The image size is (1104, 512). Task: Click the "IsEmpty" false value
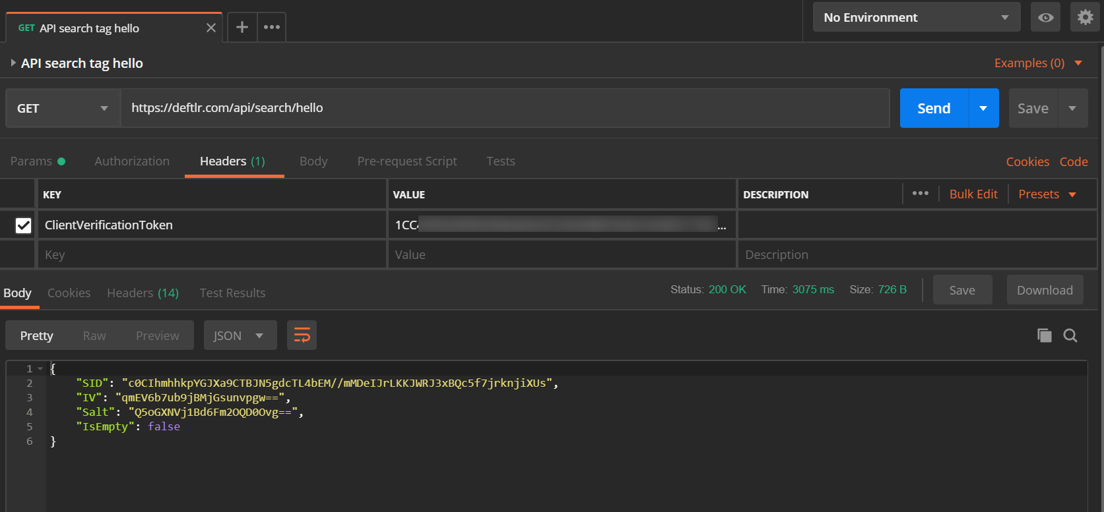[164, 427]
